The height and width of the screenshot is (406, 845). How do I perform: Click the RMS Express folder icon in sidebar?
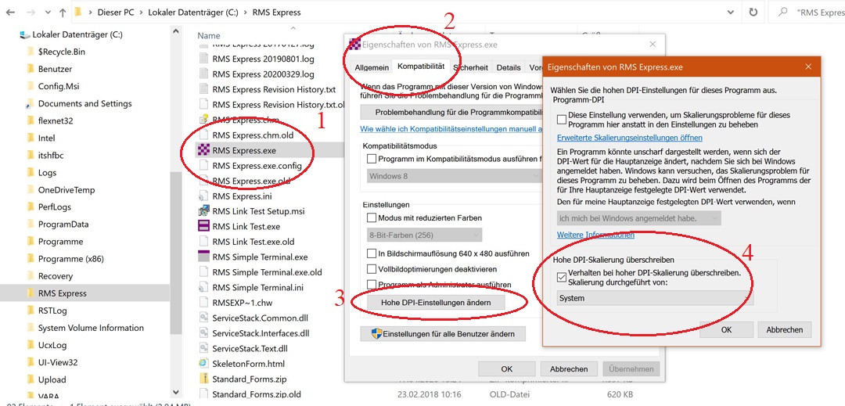click(x=31, y=293)
